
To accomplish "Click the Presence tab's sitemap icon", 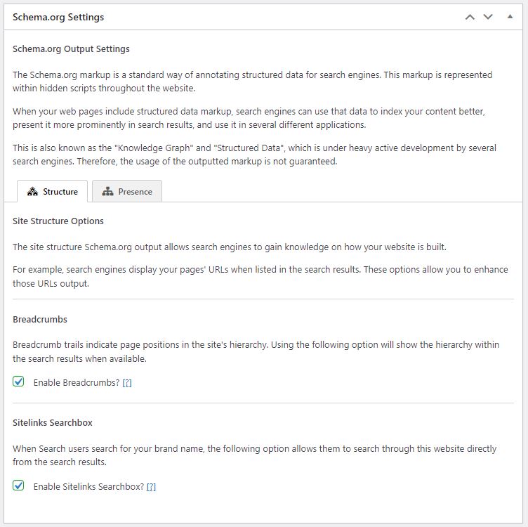I will 107,192.
